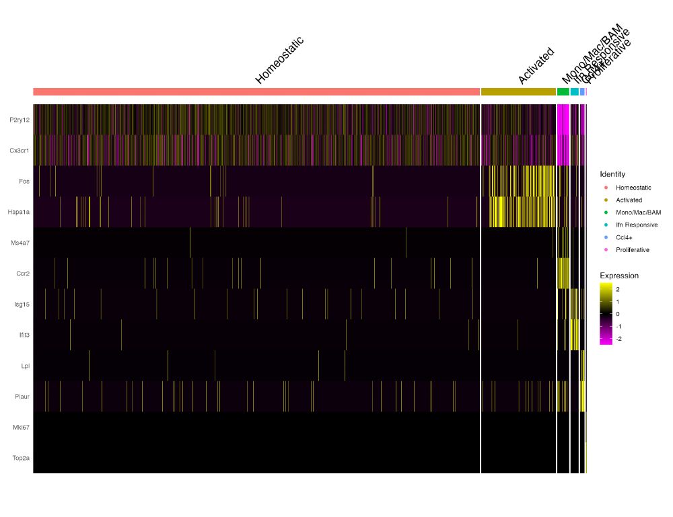Click the Ifn Responsive legend dot
The height and width of the screenshot is (517, 673).
pyautogui.click(x=606, y=225)
